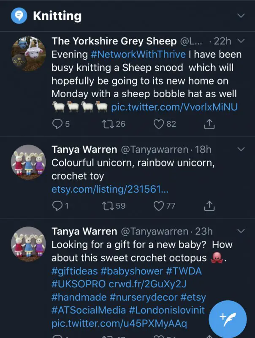Open options chevron on Tanya Warren 23h tweet
255x338 pixels.
[241, 231]
